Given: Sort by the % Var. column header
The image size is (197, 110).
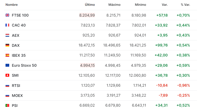Looking at the screenshot, I should (x=185, y=5).
